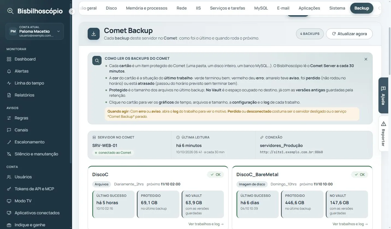This screenshot has height=229, width=391.
Task: Open the E-mail tab
Action: 283,8
